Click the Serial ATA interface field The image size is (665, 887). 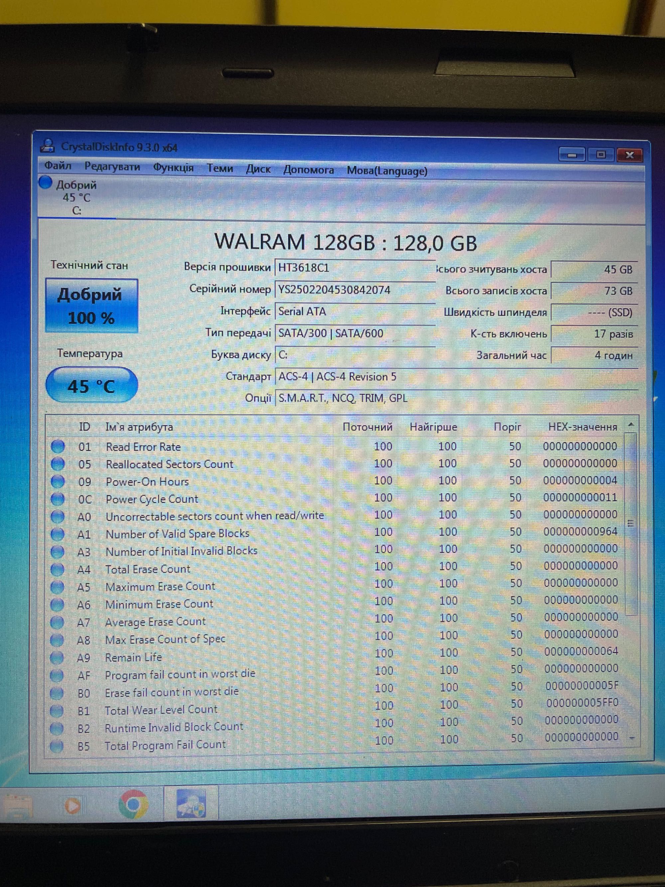coord(355,311)
